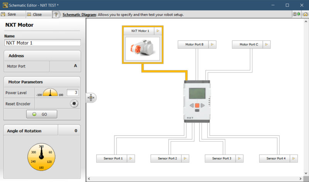The width and height of the screenshot is (309, 182).
Task: Go to home via the house icon
Action: coord(305,14)
